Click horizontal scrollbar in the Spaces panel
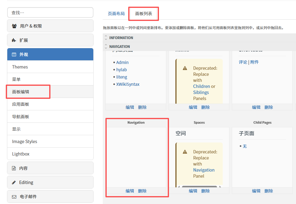 [x=199, y=187]
